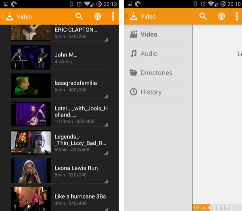This screenshot has height=211, width=242.
Task: Tap VLC cone logo in left screen
Action: point(10,17)
